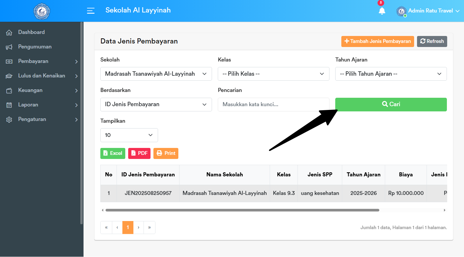Open the Pilih Tahun Ajaran dropdown
Viewport: 464px width, 257px height.
click(391, 74)
